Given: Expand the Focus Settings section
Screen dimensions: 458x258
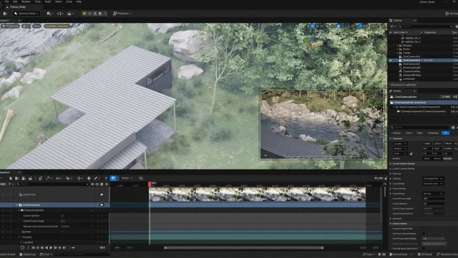Looking at the screenshot, I should [391, 189].
